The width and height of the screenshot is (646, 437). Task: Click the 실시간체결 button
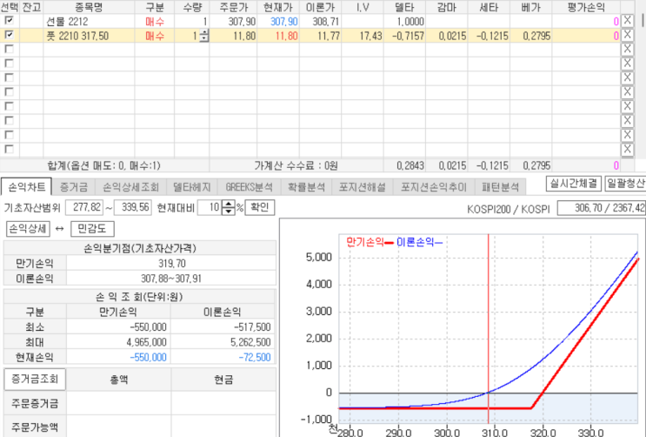[574, 183]
